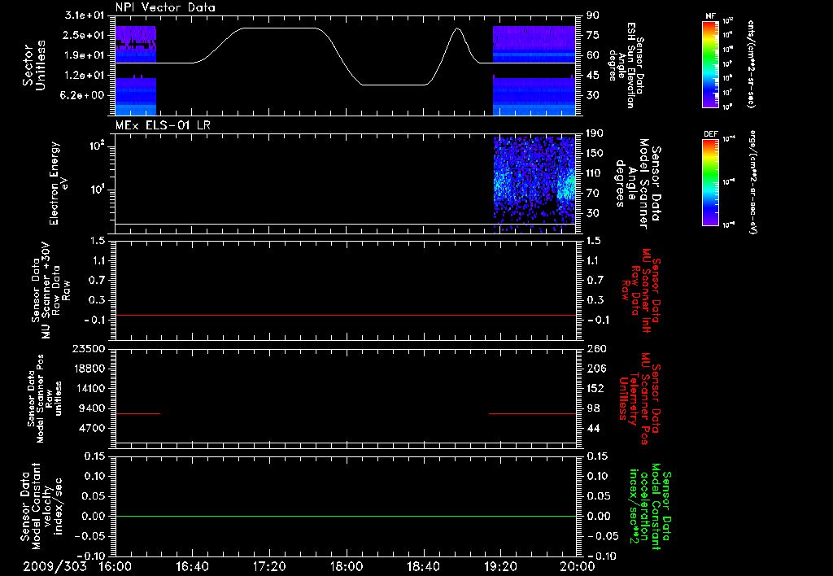This screenshot has height=576, width=833.
Task: Click the red 'MU Scanner Inh Raw Data' title
Action: tap(641, 290)
